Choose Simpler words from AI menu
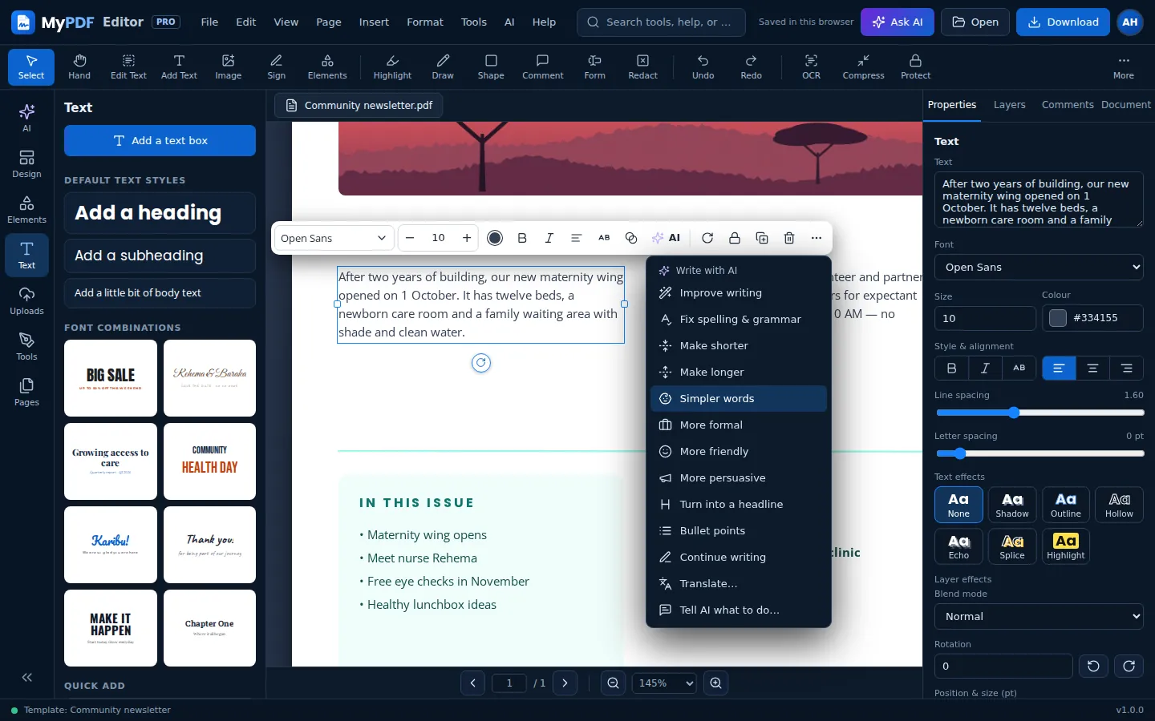 [x=739, y=398]
